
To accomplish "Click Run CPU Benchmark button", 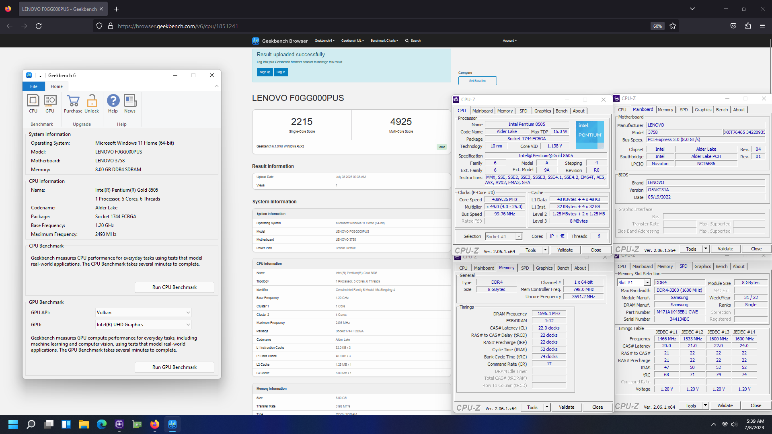I will click(174, 287).
